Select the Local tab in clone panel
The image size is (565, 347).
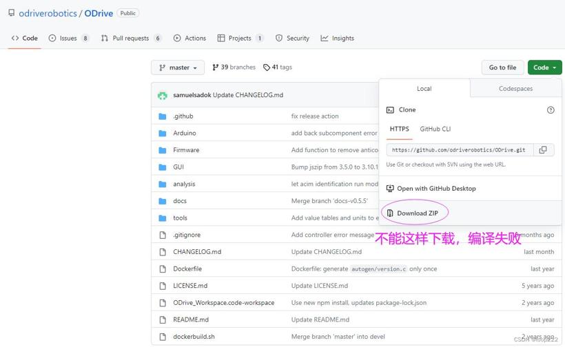coord(424,89)
